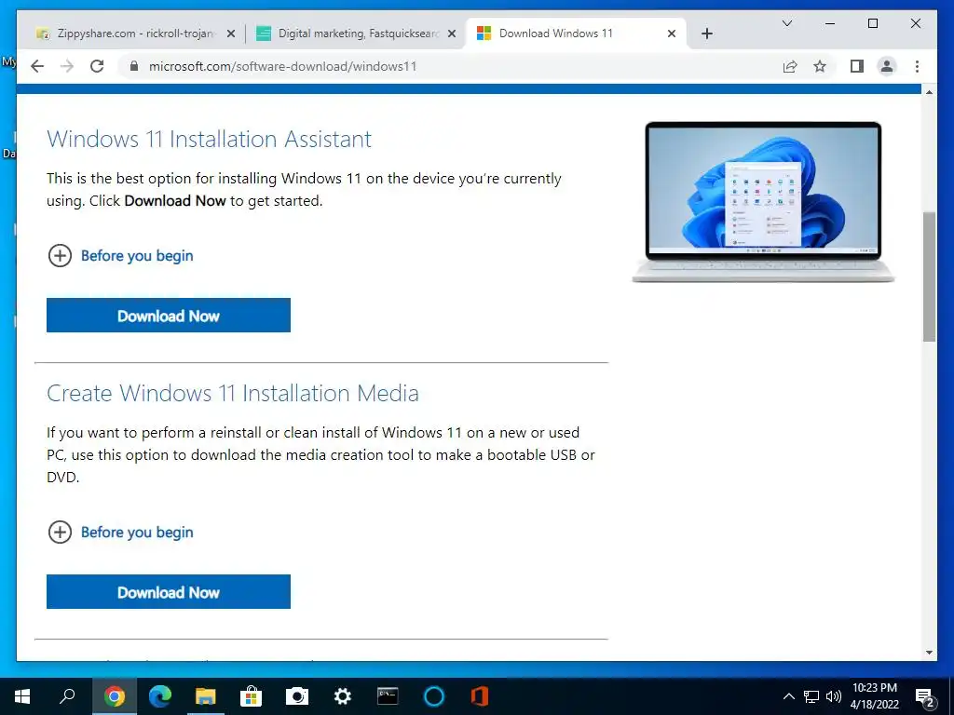Open the notification center icon
The height and width of the screenshot is (715, 954).
(925, 697)
